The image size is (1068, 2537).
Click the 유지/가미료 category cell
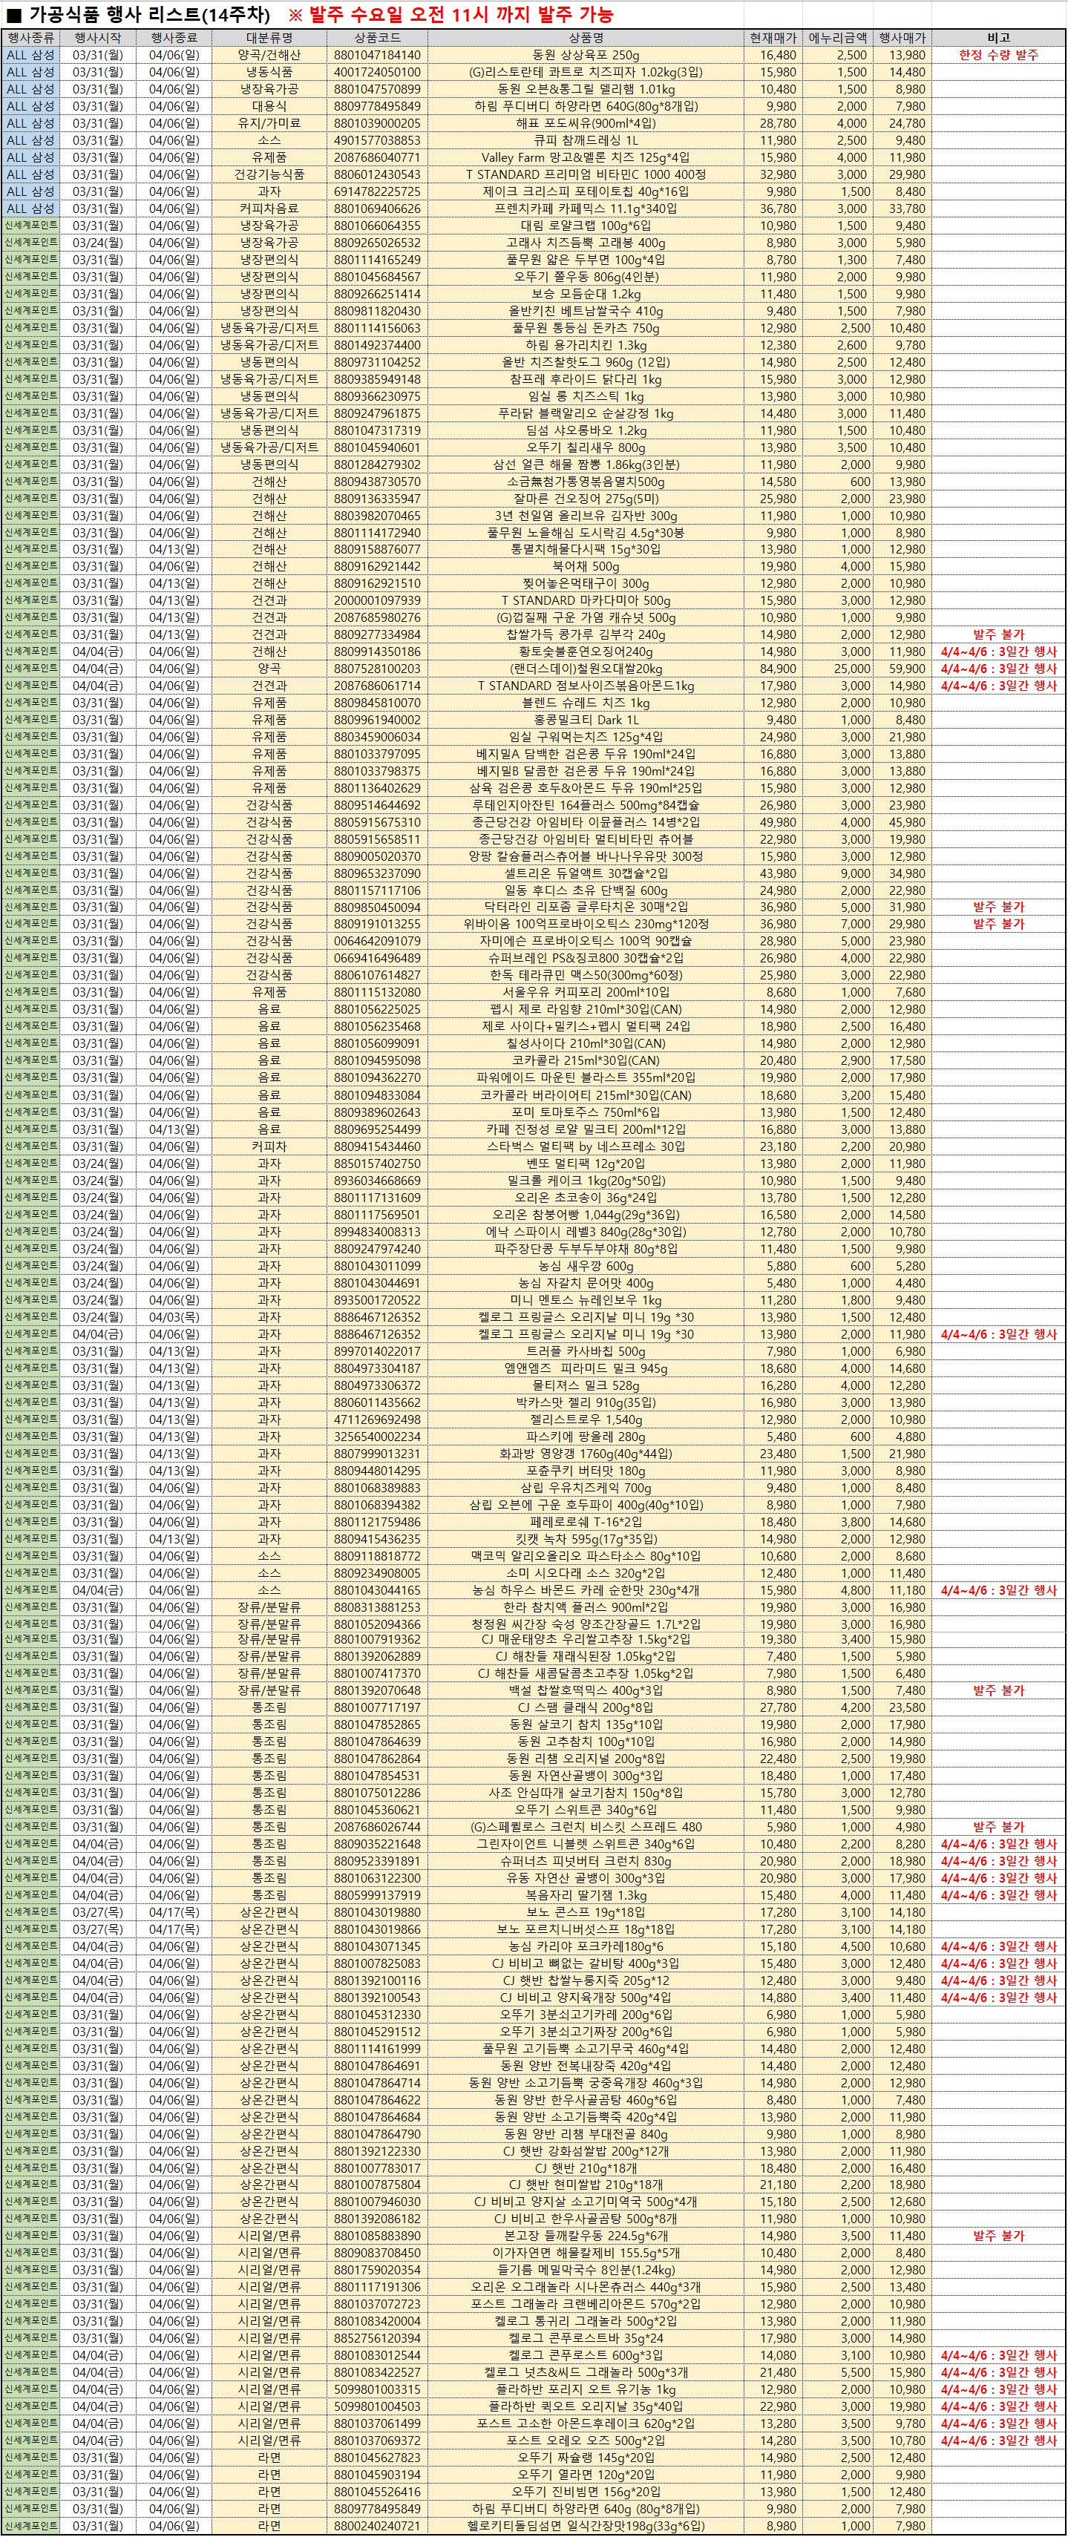(269, 123)
